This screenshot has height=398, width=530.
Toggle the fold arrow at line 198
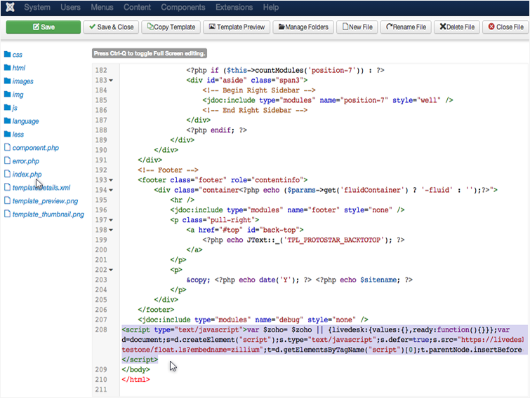pos(111,230)
